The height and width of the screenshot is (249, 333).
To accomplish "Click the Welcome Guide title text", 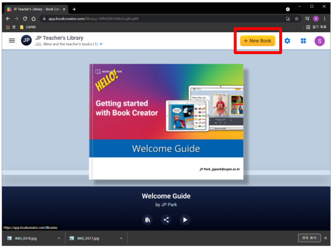I will click(166, 196).
